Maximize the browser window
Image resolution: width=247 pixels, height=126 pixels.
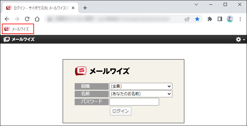point(225,4)
